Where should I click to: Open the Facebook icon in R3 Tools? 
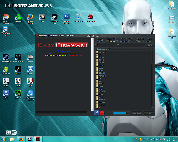[97, 113]
